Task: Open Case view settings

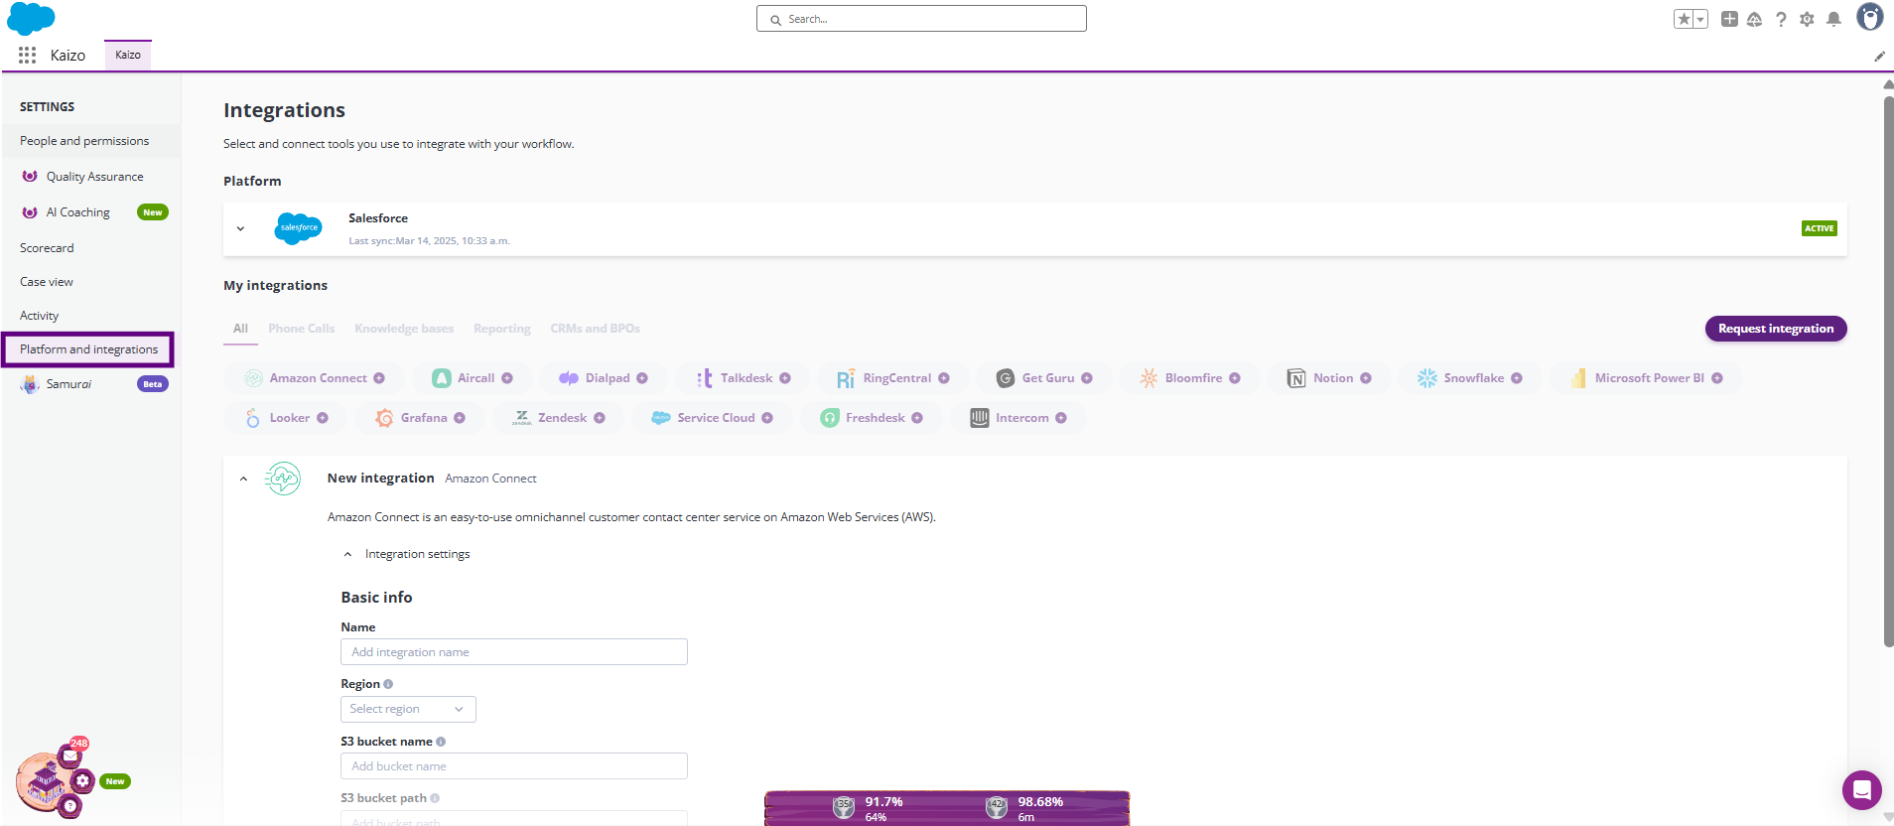Action: (91, 282)
